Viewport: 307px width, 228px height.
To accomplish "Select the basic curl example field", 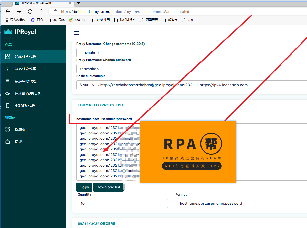I will tap(192, 85).
